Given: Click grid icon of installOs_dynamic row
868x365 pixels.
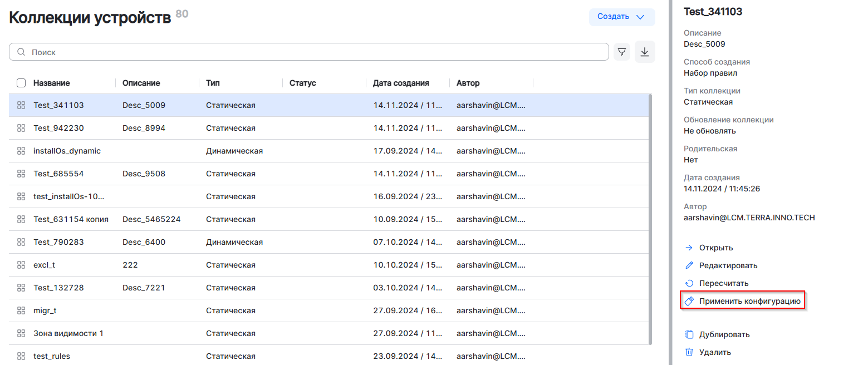Looking at the screenshot, I should tap(21, 151).
